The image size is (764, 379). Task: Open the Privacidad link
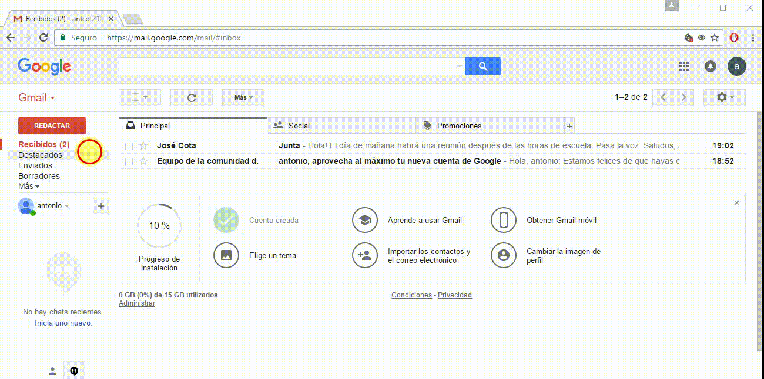pyautogui.click(x=455, y=295)
